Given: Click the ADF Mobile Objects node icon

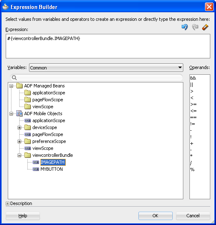Looking at the screenshot, I should (x=19, y=114).
